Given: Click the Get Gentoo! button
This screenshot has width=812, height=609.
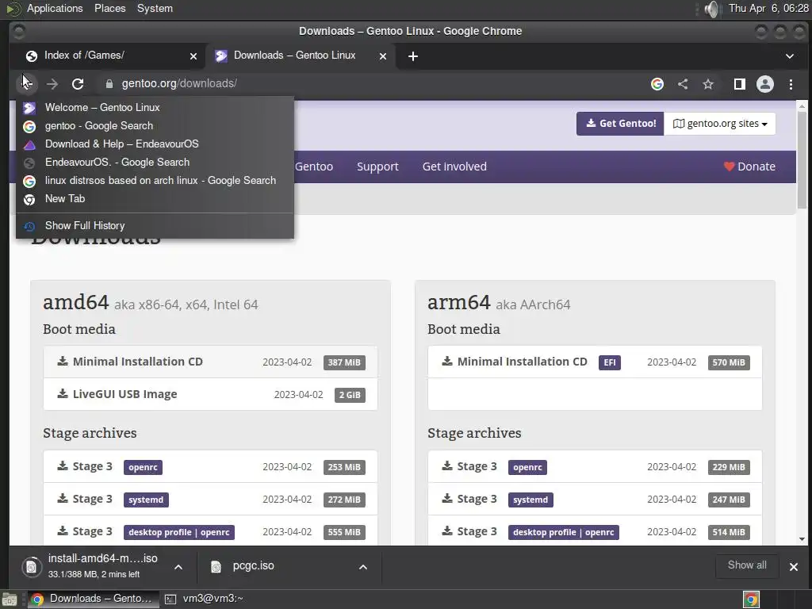Looking at the screenshot, I should pyautogui.click(x=620, y=124).
